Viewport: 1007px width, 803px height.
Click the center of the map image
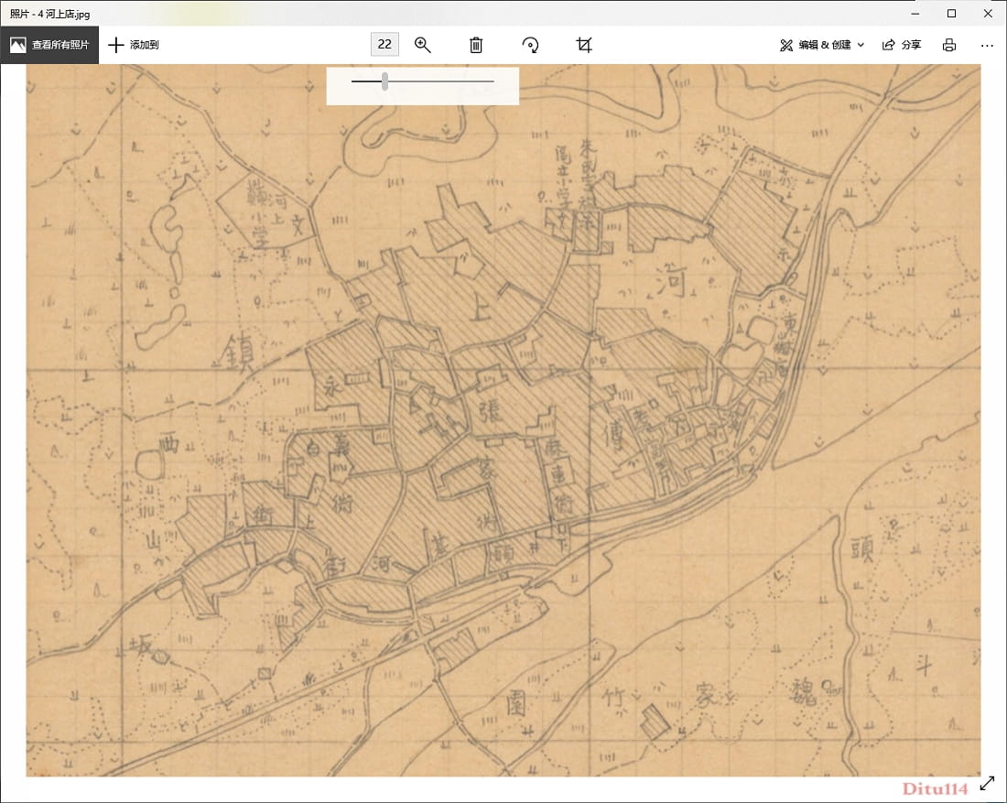503,420
